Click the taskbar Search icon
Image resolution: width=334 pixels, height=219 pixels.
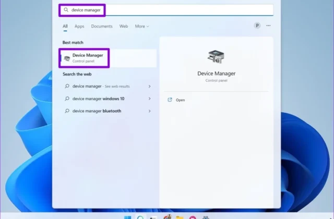point(140,217)
